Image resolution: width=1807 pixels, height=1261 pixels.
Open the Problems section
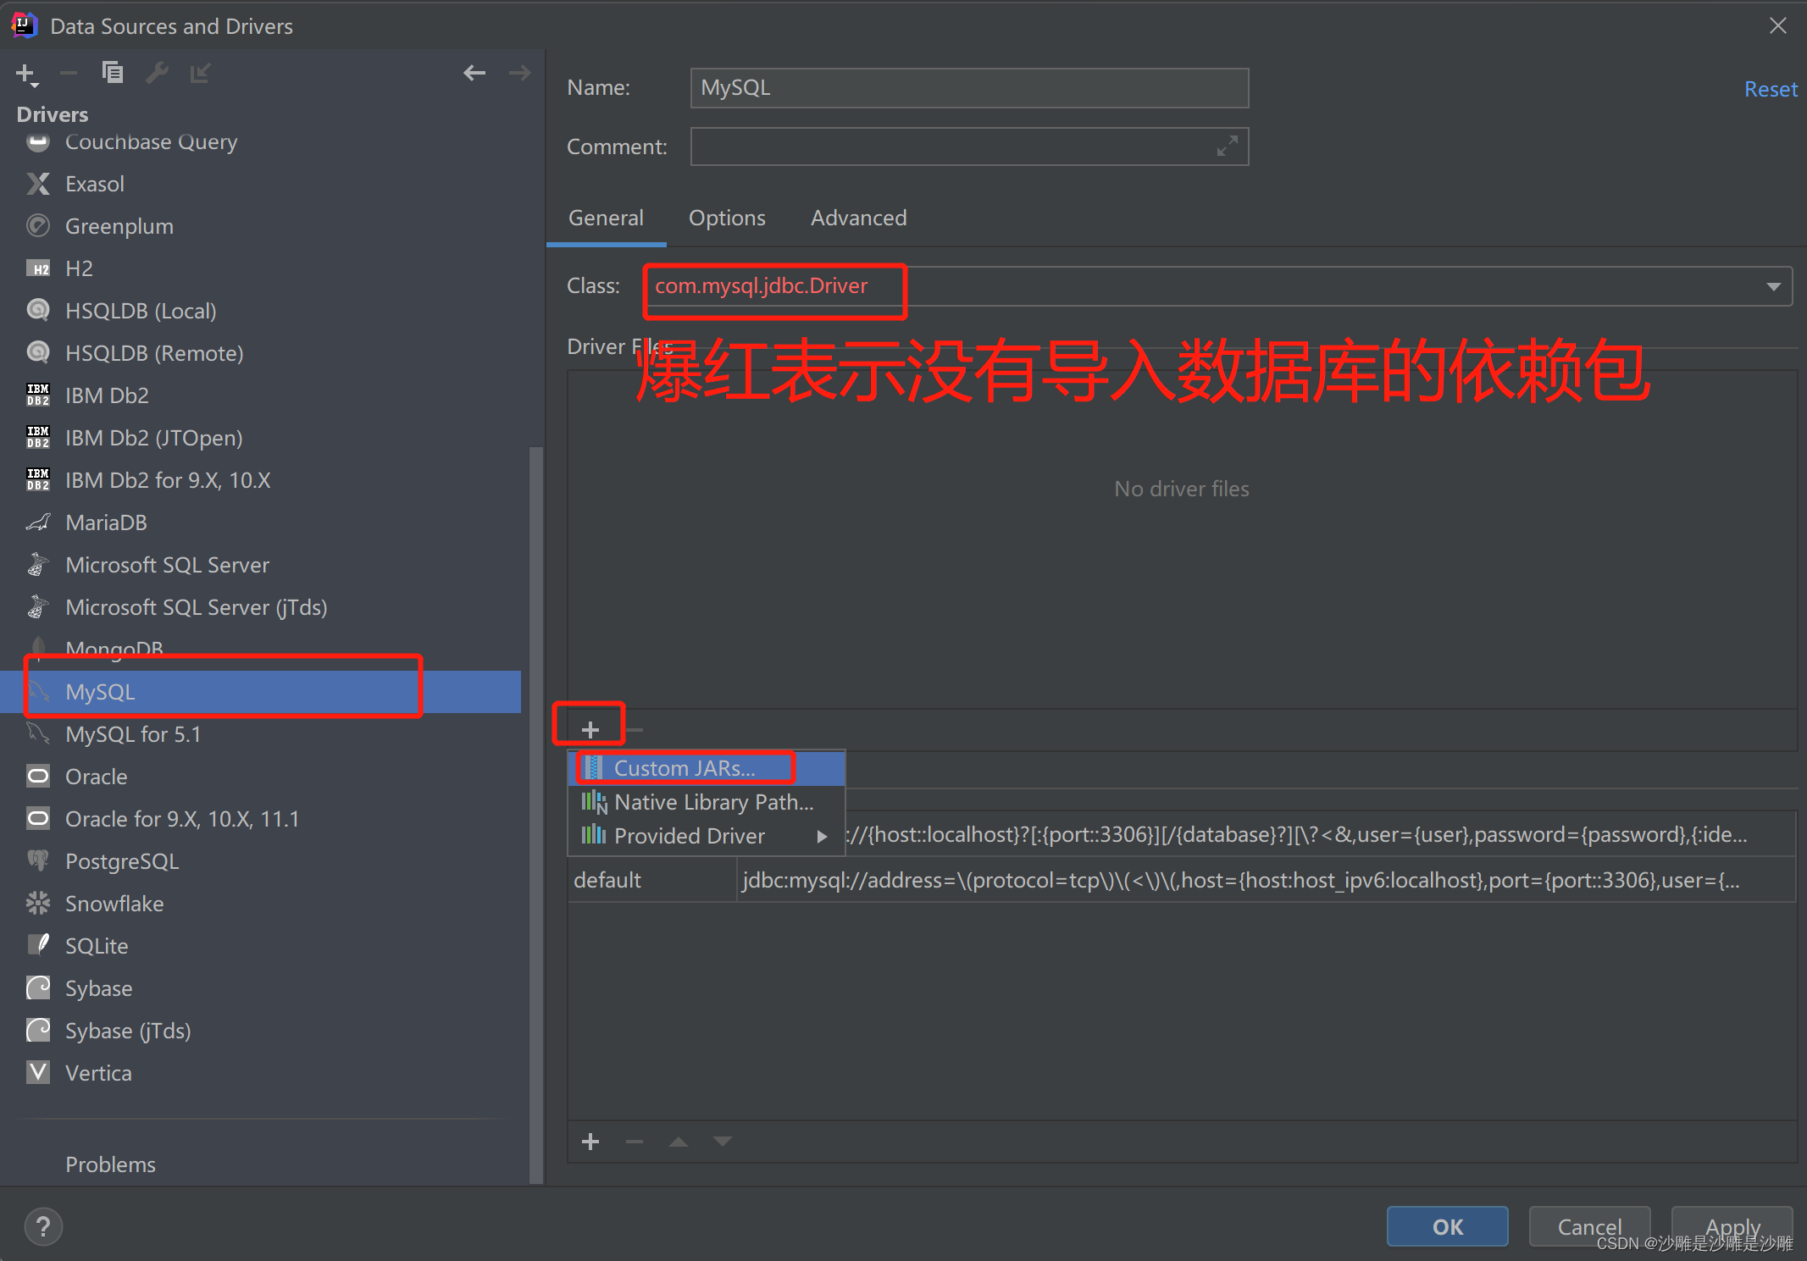pyautogui.click(x=110, y=1164)
